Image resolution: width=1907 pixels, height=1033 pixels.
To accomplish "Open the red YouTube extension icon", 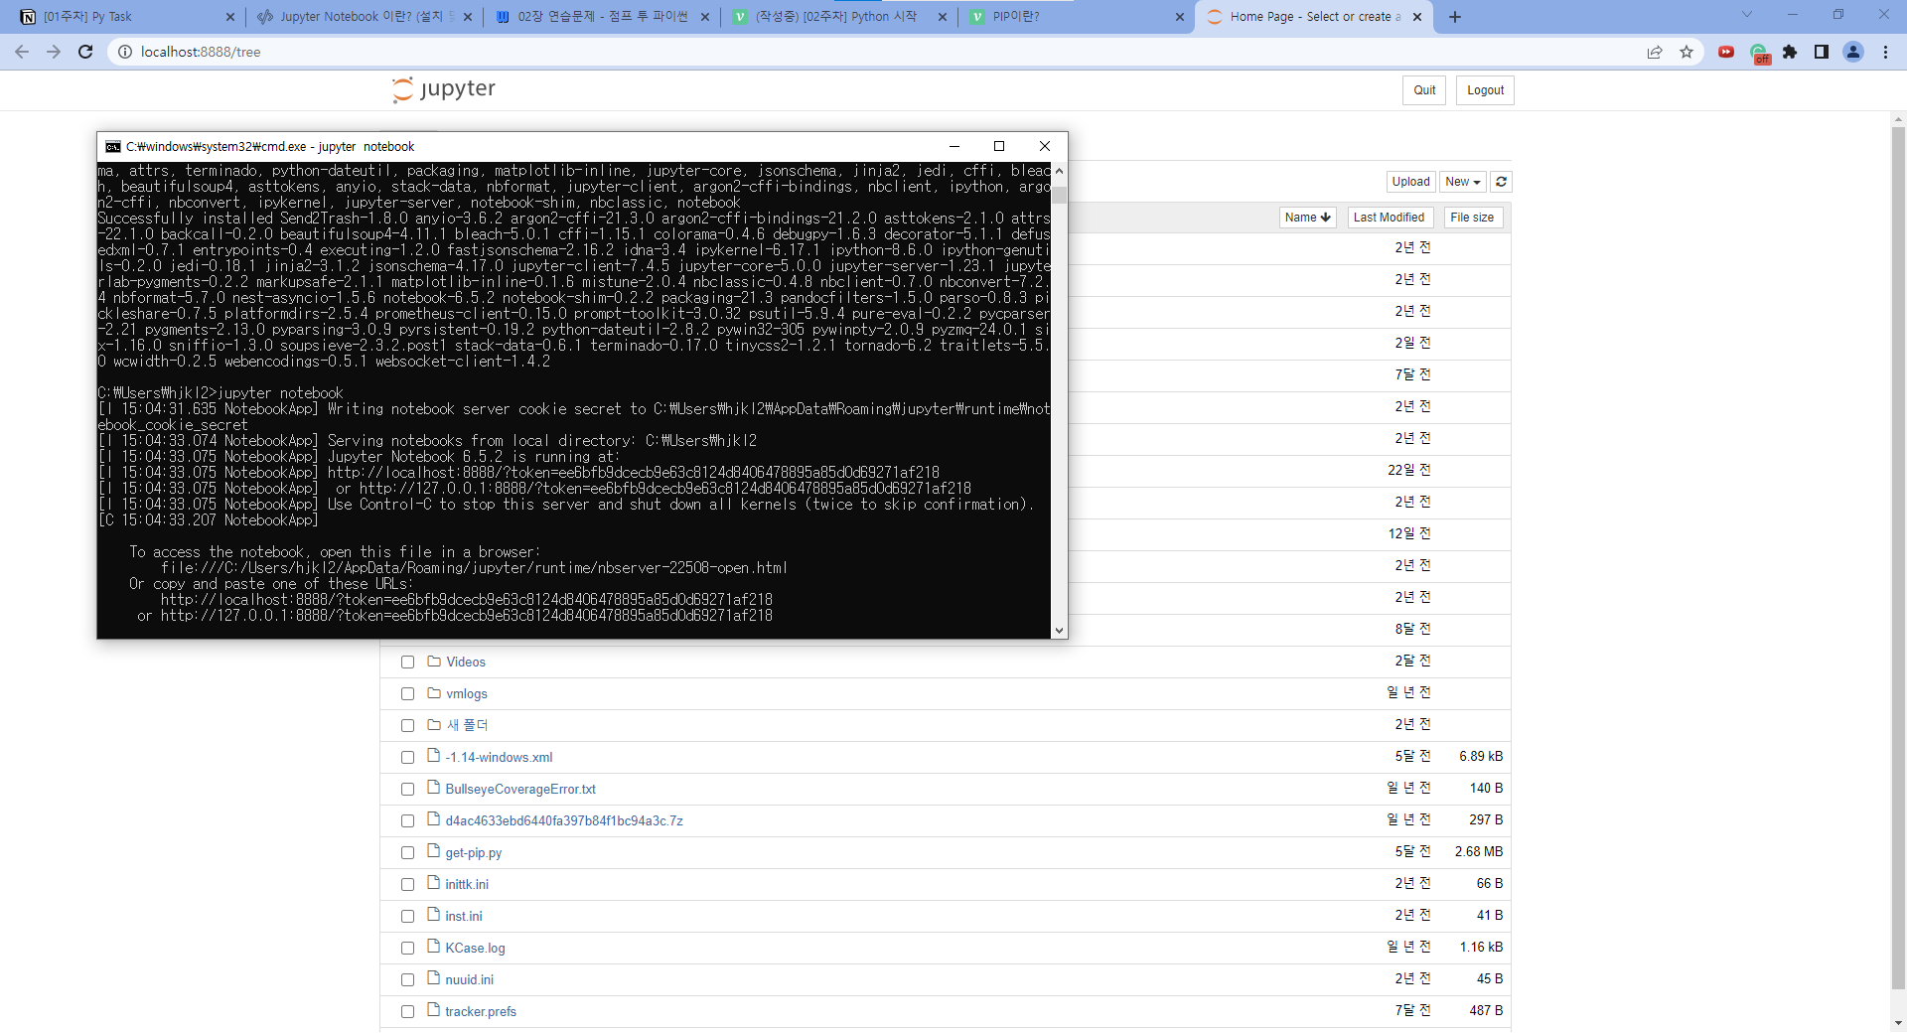I will click(x=1726, y=52).
